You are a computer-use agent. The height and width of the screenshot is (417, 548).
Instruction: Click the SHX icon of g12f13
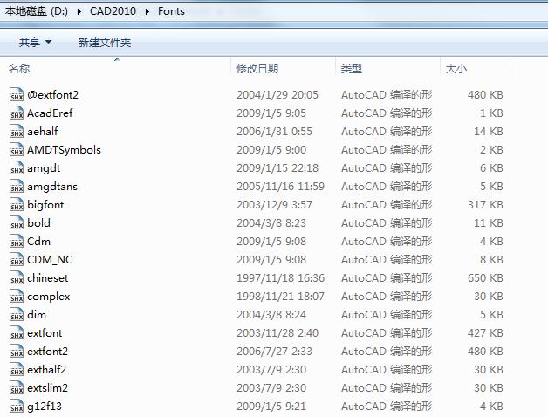[17, 407]
